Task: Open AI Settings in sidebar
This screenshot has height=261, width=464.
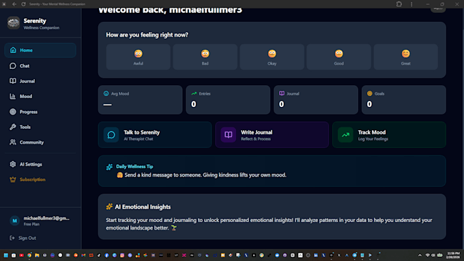Action: pyautogui.click(x=40, y=164)
